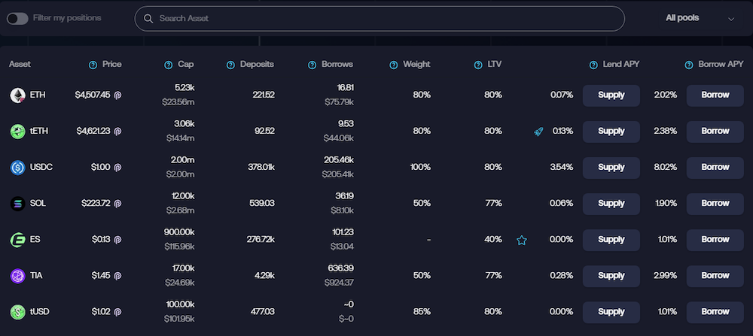Click the SOL price $223.72

click(x=96, y=204)
